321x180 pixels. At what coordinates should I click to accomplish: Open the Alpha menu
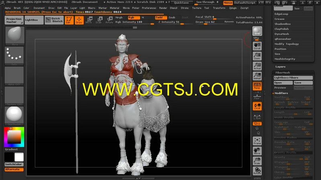coord(8,8)
